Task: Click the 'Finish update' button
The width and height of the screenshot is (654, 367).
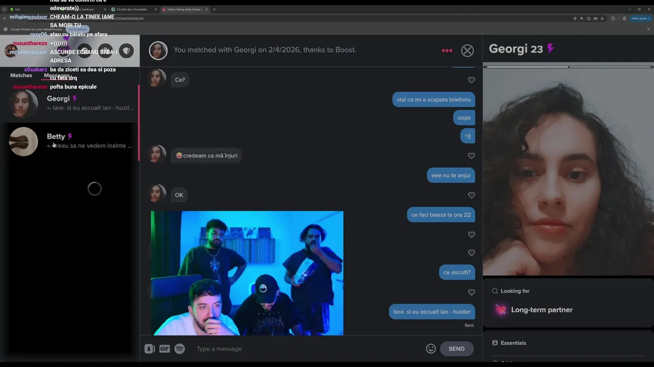Action: [x=640, y=18]
